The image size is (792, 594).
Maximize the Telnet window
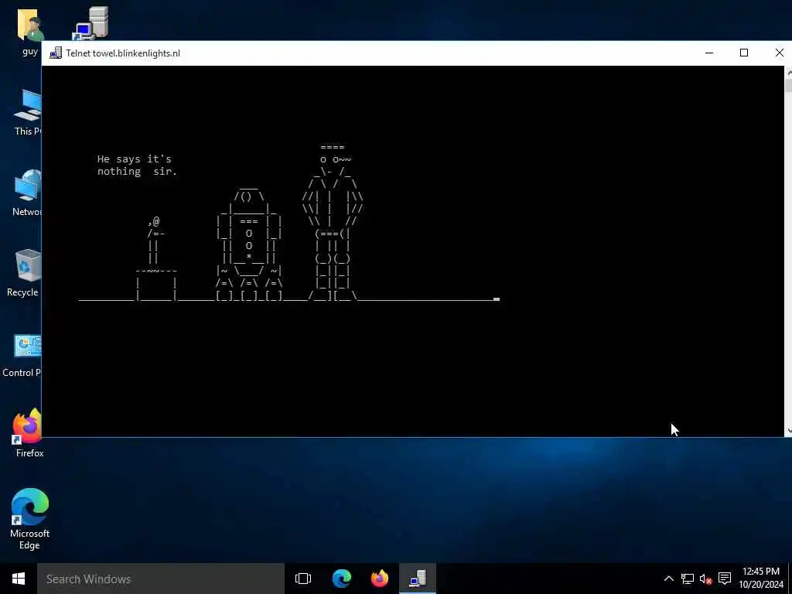[744, 53]
